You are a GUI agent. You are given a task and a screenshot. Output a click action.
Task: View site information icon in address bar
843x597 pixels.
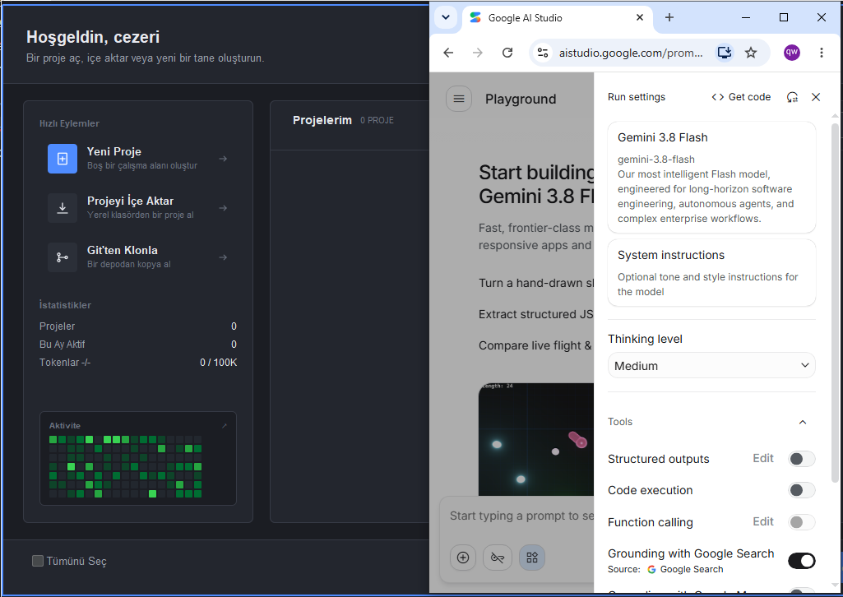pyautogui.click(x=543, y=53)
